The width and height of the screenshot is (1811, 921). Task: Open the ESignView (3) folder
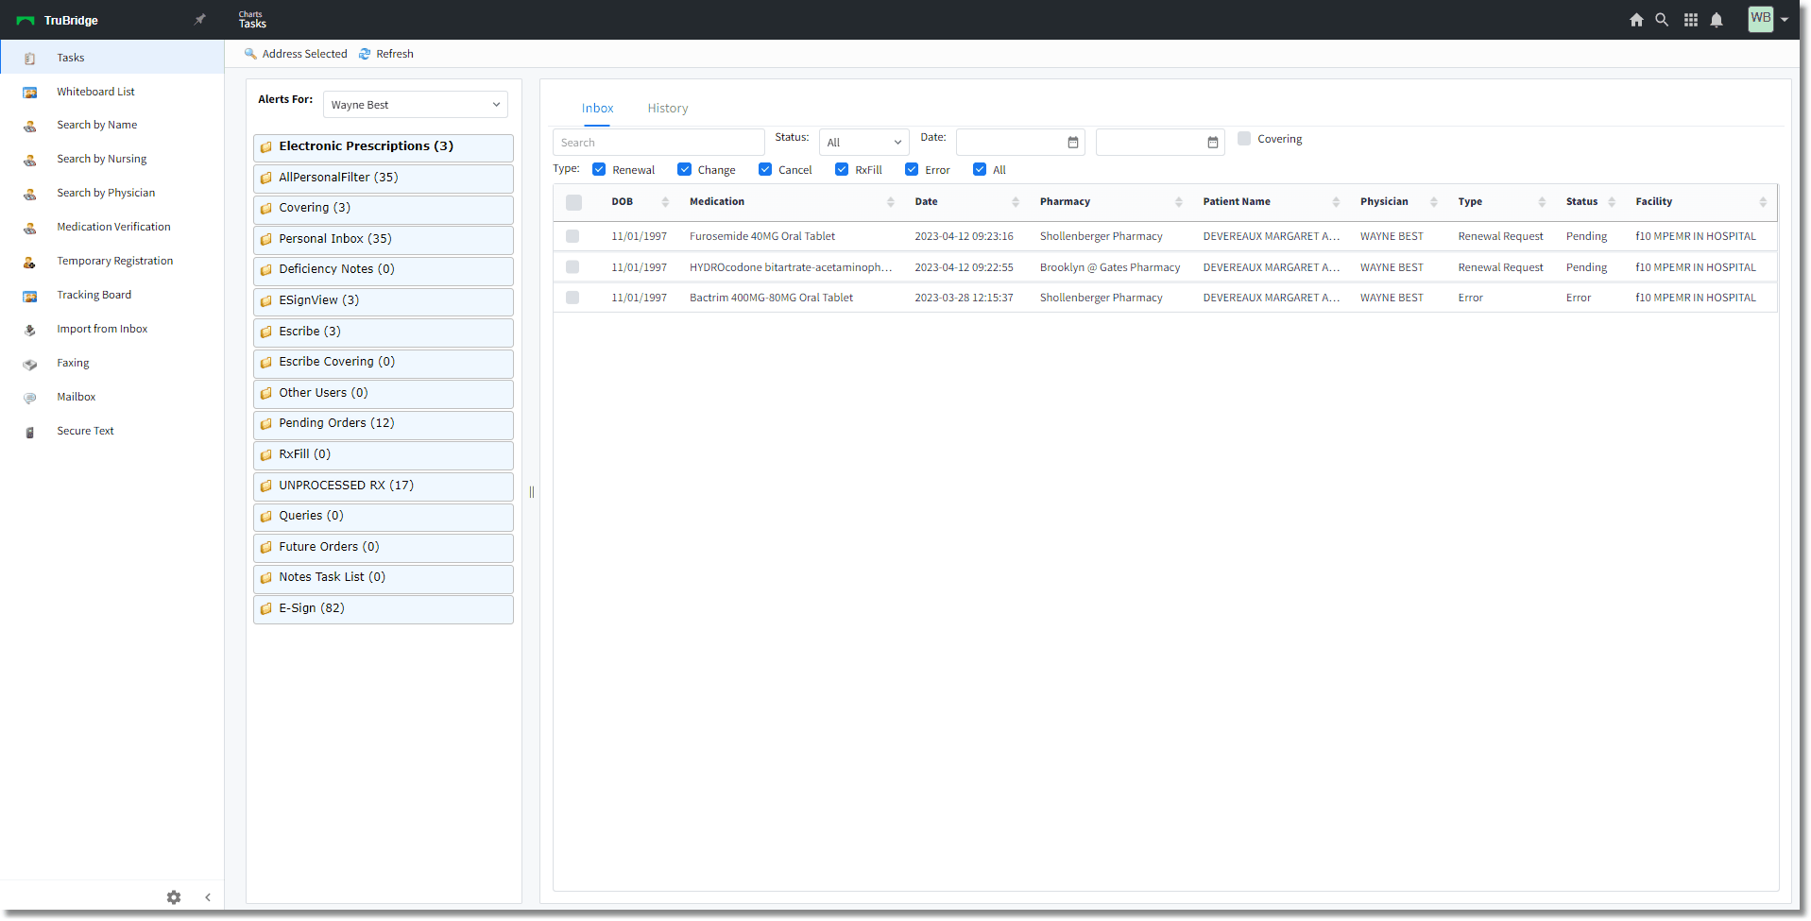point(384,301)
